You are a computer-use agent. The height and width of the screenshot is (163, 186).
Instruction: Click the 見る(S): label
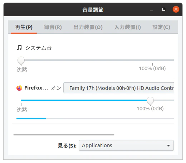coord(67,146)
